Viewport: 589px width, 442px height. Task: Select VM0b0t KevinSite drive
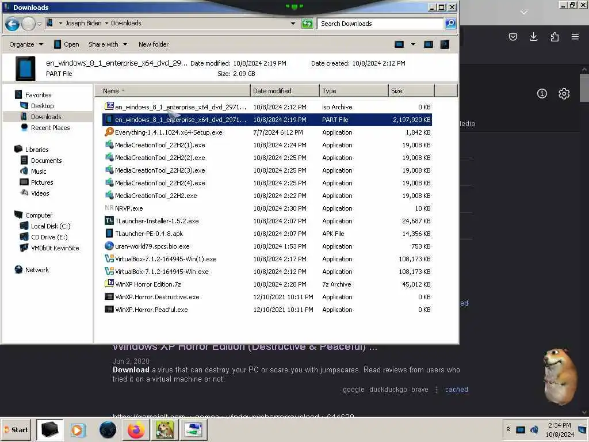(x=55, y=248)
